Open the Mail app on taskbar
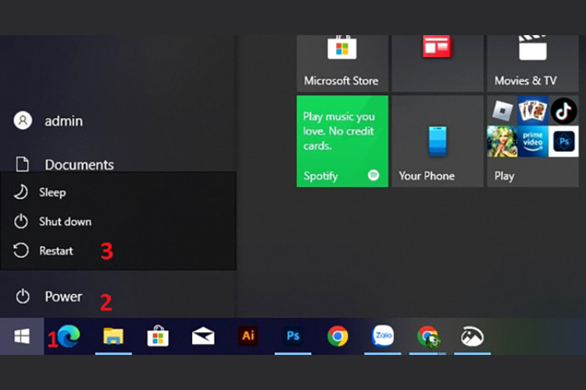The height and width of the screenshot is (390, 586). [203, 336]
